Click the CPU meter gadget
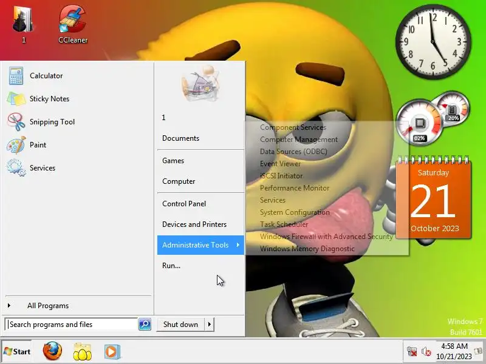 tap(419, 123)
